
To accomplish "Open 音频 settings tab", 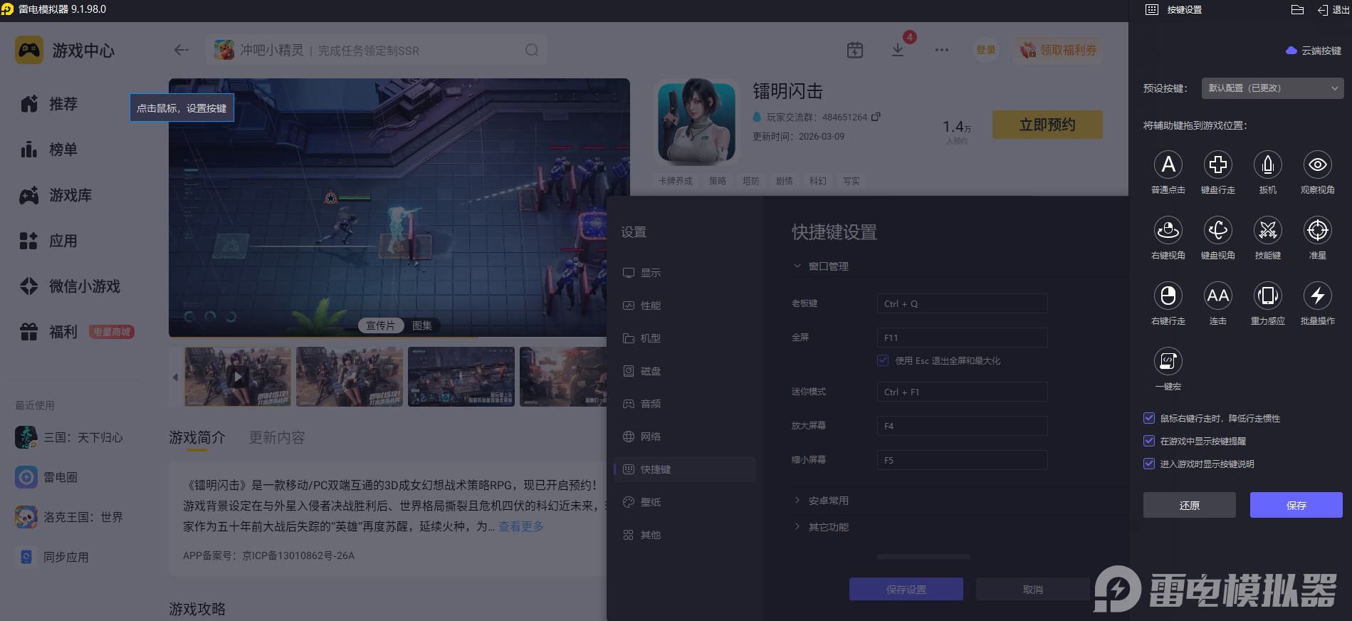I will click(685, 404).
